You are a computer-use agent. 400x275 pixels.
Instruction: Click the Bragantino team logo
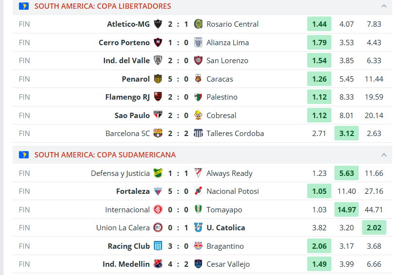198,246
